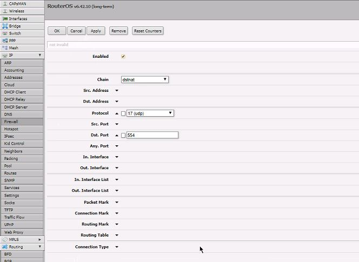Expand the Src. Address field

tap(117, 91)
